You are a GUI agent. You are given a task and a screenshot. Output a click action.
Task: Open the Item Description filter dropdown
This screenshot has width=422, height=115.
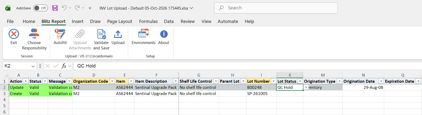pos(176,81)
